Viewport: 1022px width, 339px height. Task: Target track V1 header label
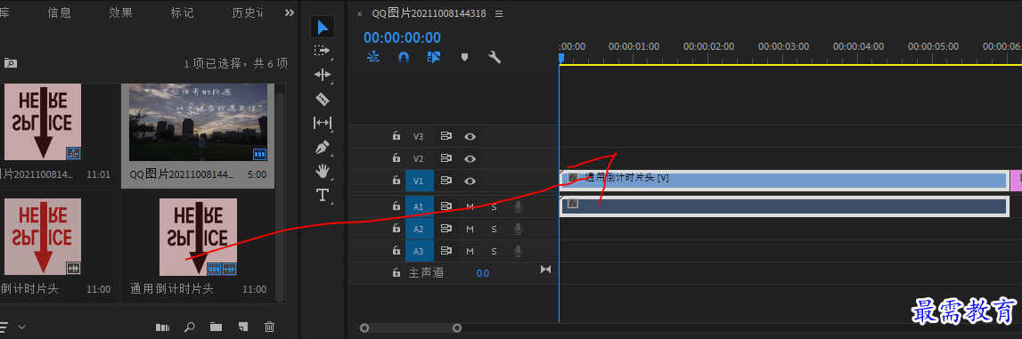coord(419,181)
